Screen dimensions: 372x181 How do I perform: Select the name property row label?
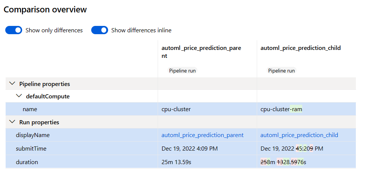pyautogui.click(x=30, y=109)
